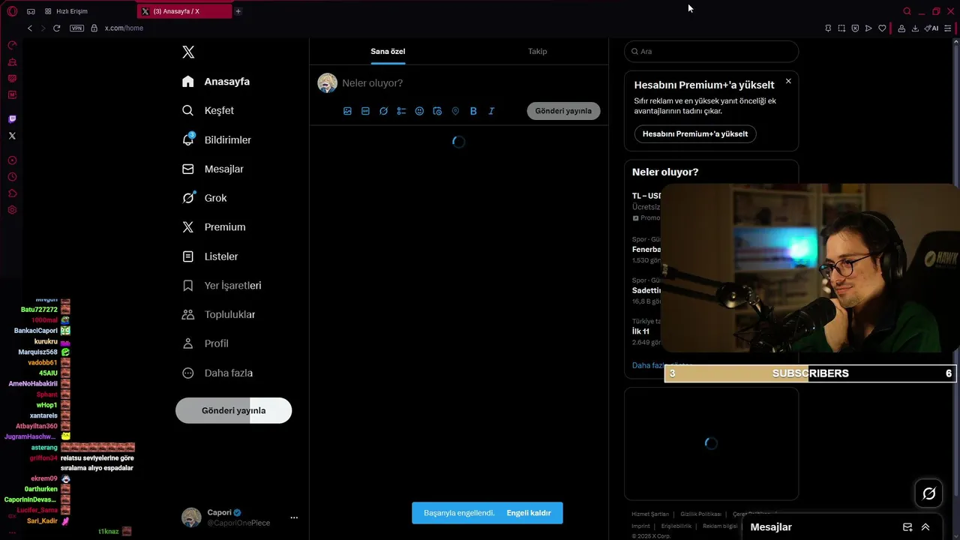Add a GIF to the post
Image resolution: width=960 pixels, height=540 pixels.
pos(365,111)
